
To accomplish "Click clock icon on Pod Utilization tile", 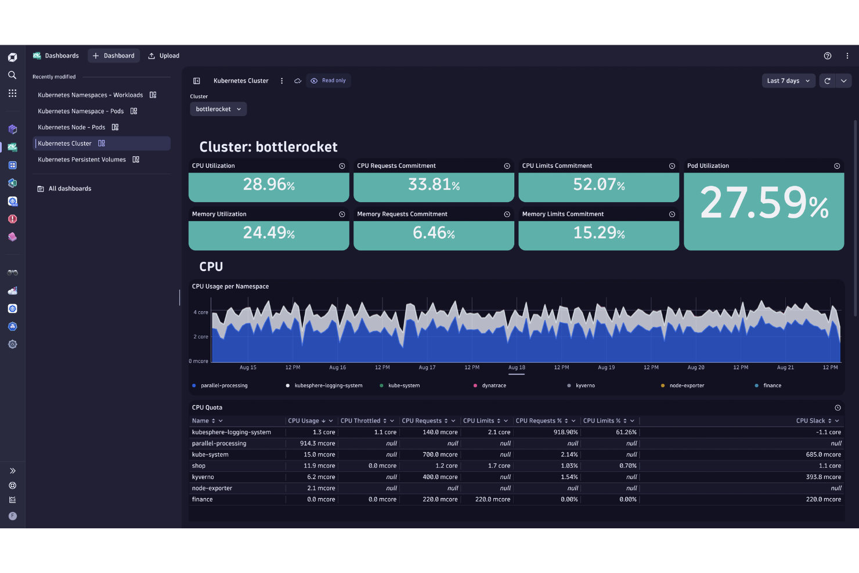I will click(837, 166).
